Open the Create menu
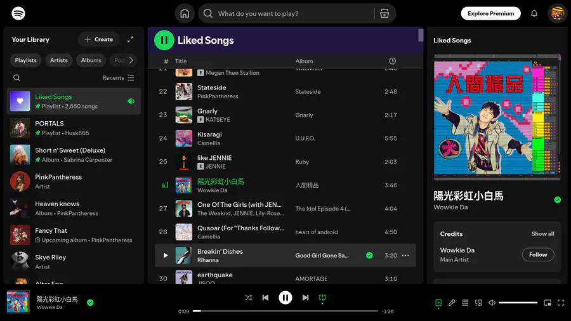571x321 pixels. [99, 39]
